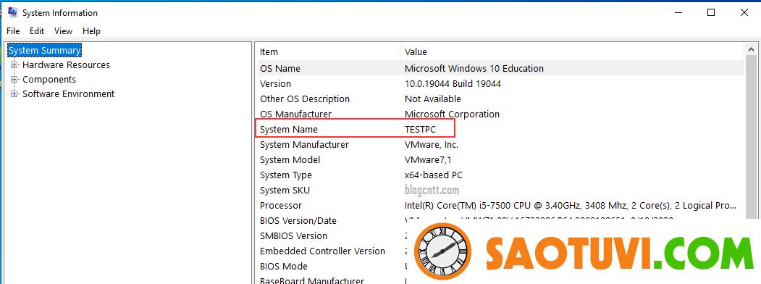Select the OS Manufacturer row label

(295, 114)
